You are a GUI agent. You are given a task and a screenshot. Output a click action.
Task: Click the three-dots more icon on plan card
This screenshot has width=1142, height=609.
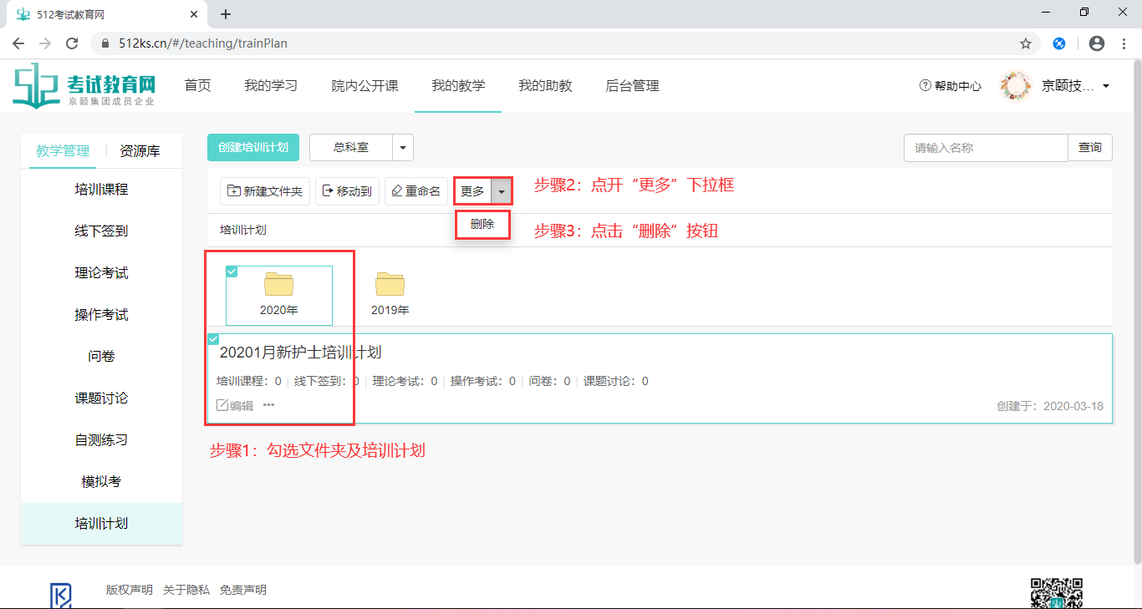(x=268, y=405)
